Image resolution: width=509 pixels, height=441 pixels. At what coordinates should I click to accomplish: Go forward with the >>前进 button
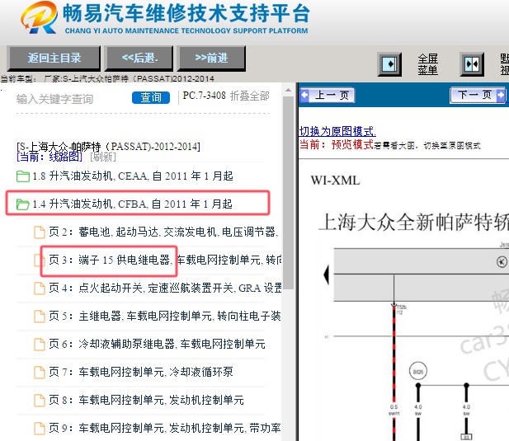coord(211,59)
